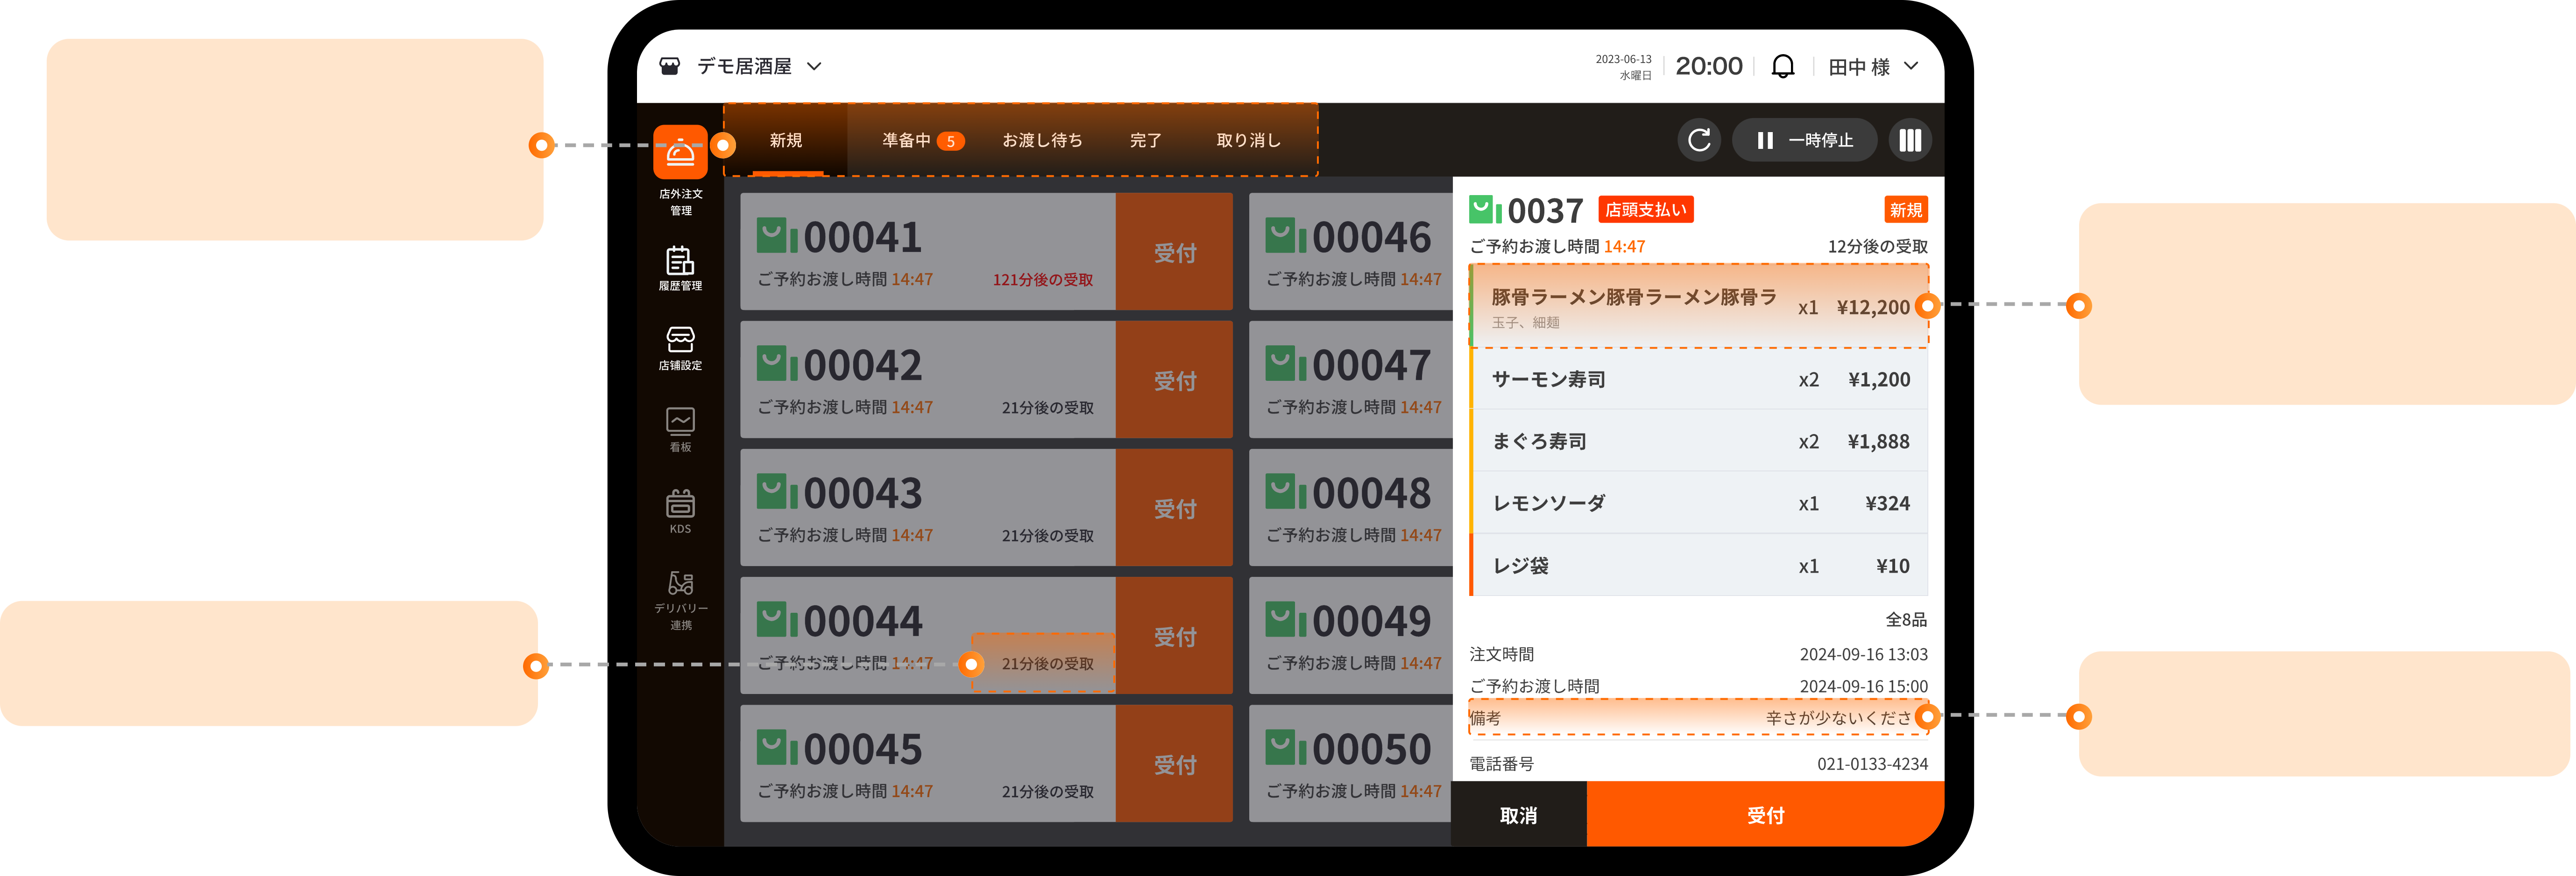Open the 看板 signboard icon
2576x876 pixels.
click(x=680, y=421)
